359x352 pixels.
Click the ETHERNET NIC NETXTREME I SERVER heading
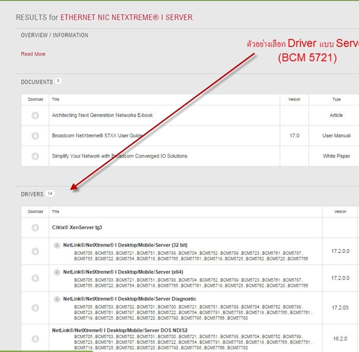tap(126, 17)
